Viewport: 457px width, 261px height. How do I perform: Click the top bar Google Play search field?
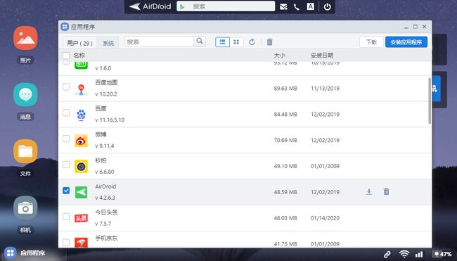[226, 6]
